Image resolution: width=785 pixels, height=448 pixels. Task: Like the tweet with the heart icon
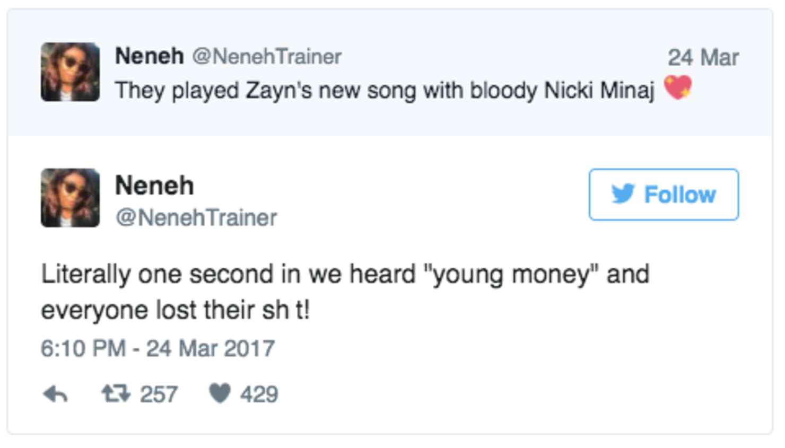pos(220,393)
